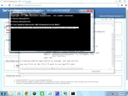Click Notepad's vertical scroll down arrow
This screenshot has width=128, height=96.
click(112, 66)
